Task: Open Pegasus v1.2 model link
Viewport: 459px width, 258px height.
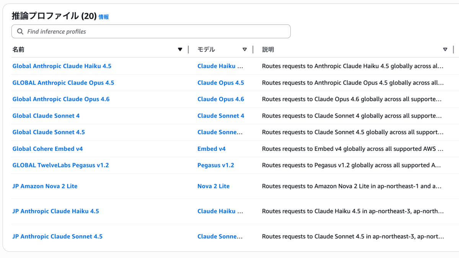Action: click(x=216, y=165)
